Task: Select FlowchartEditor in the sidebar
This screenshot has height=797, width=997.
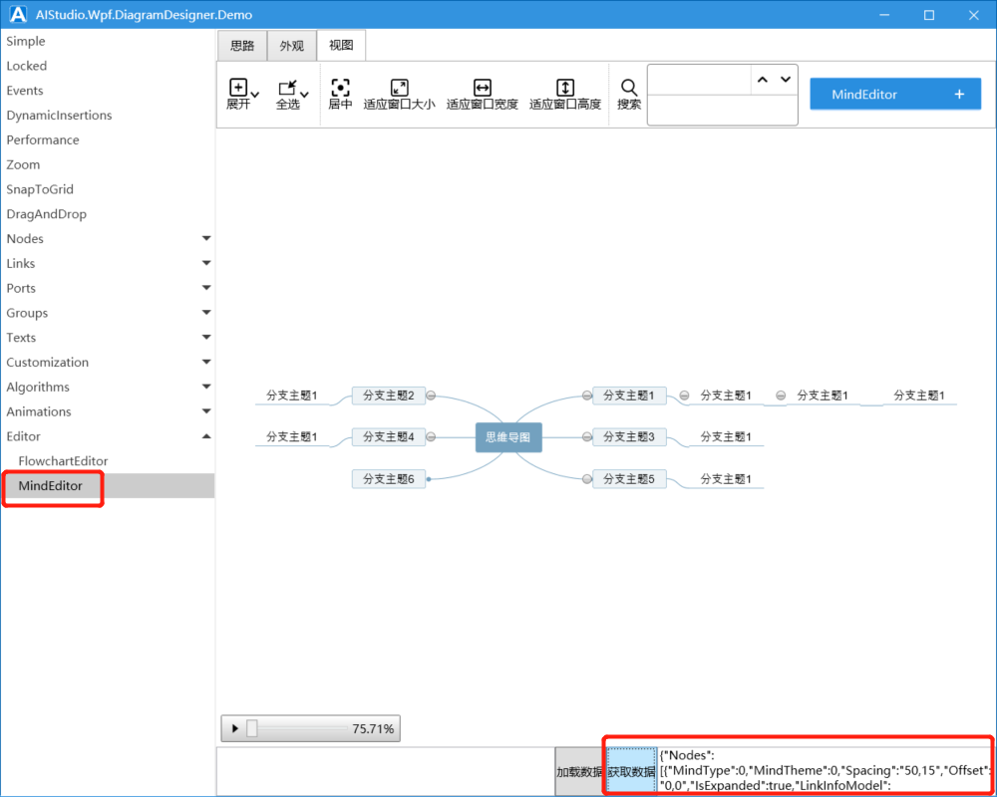Action: tap(63, 461)
